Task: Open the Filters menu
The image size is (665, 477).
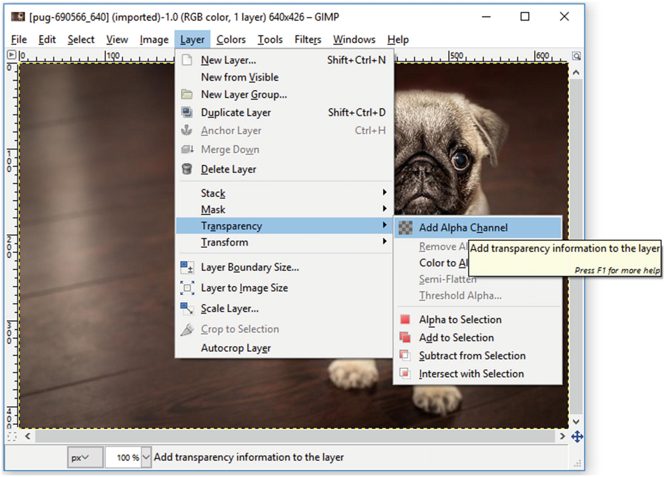Action: 308,39
